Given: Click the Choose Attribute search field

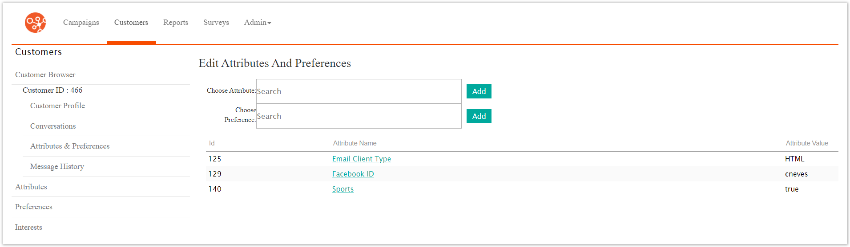Looking at the screenshot, I should [x=359, y=91].
